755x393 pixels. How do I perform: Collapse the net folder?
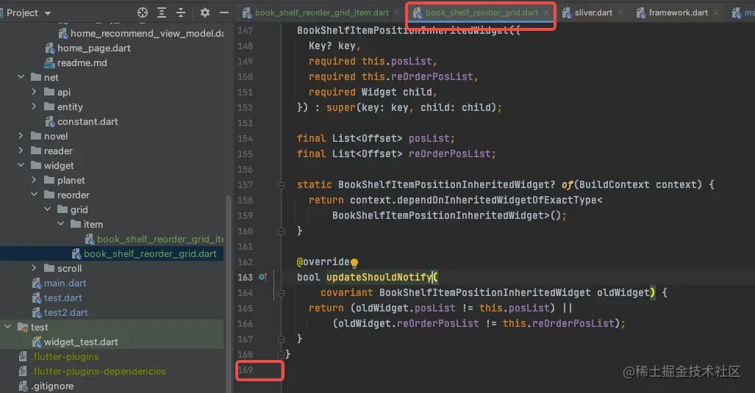(21, 77)
